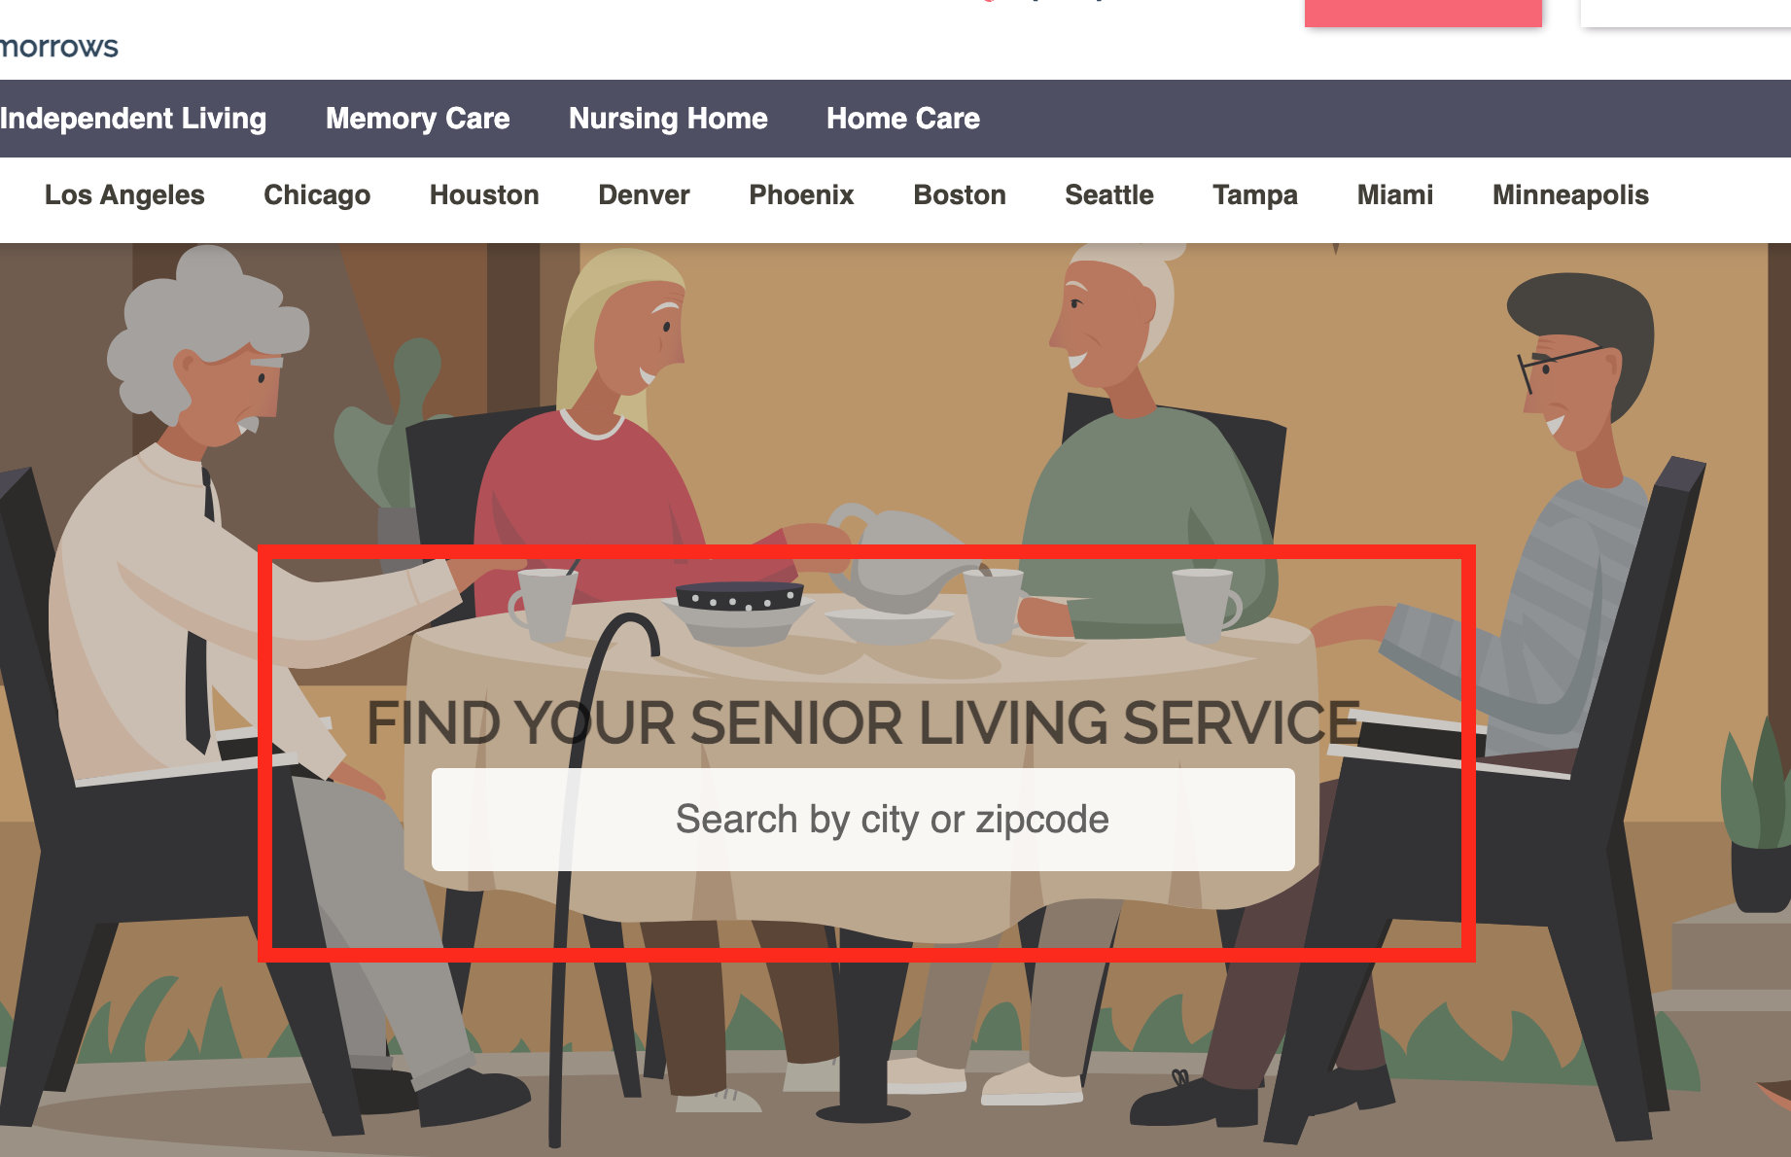Choose the Tampa city link
1791x1157 pixels.
(x=1255, y=195)
